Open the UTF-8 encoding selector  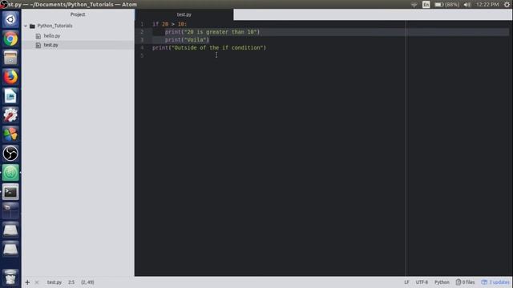point(422,282)
